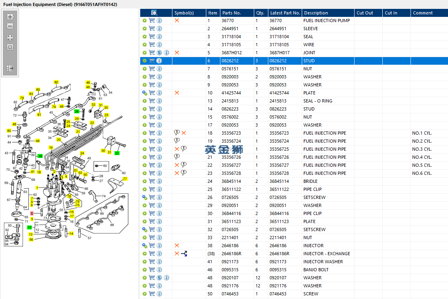Click the Cut Out column header

pyautogui.click(x=368, y=13)
